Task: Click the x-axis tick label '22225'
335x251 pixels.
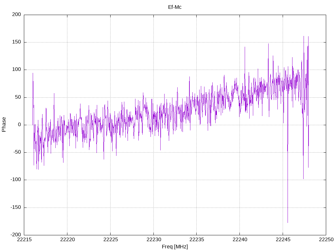Action: [x=111, y=240]
